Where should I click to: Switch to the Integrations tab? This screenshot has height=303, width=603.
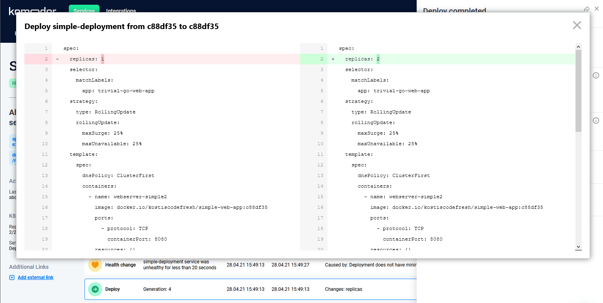tap(121, 11)
